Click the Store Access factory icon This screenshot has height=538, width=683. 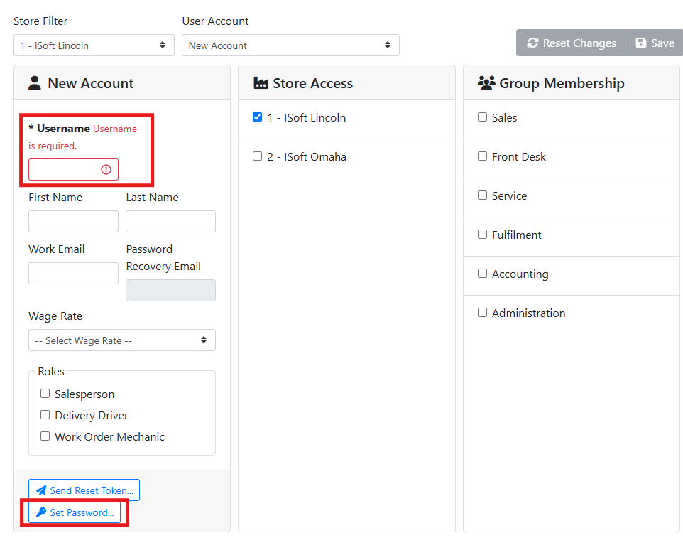[x=261, y=83]
